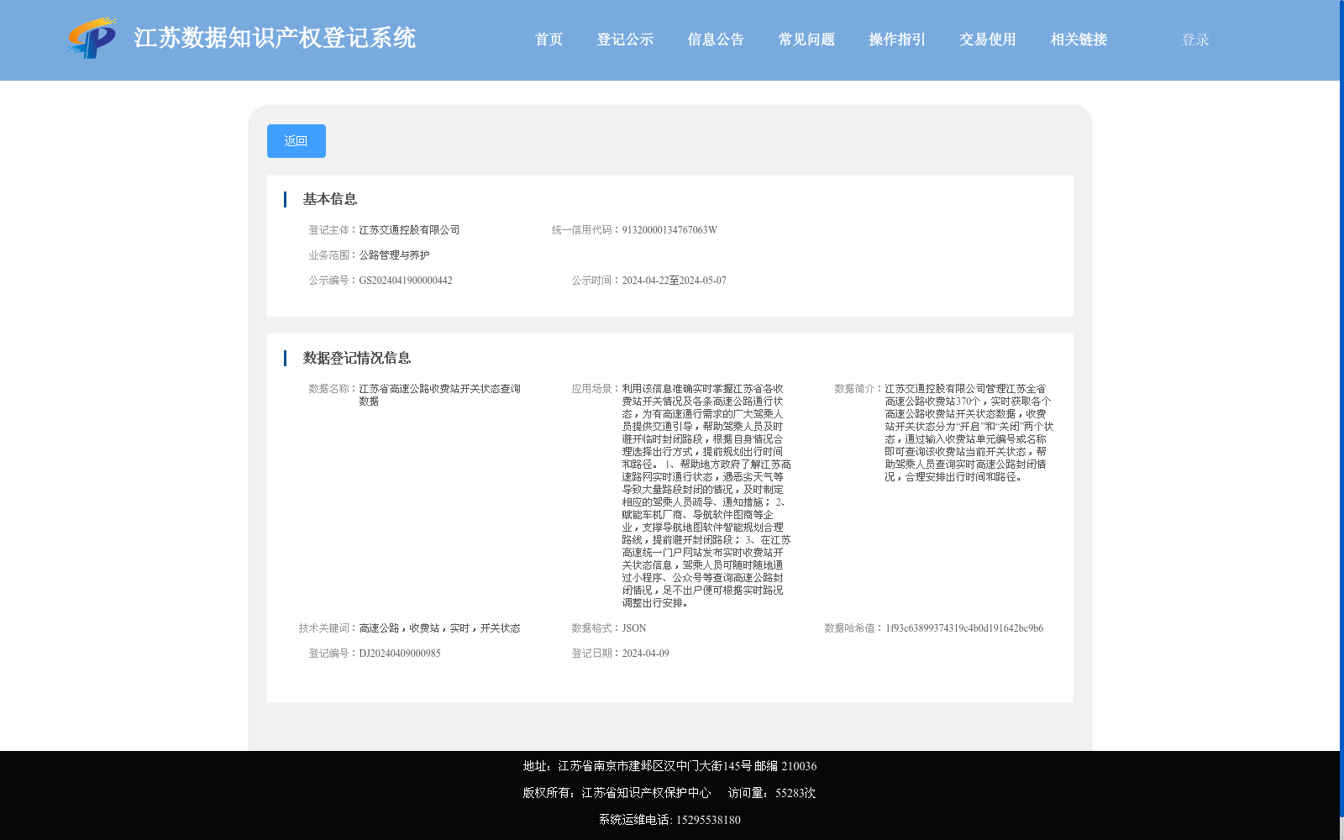Open the 交易使用 menu item
The image size is (1344, 840).
coord(989,39)
